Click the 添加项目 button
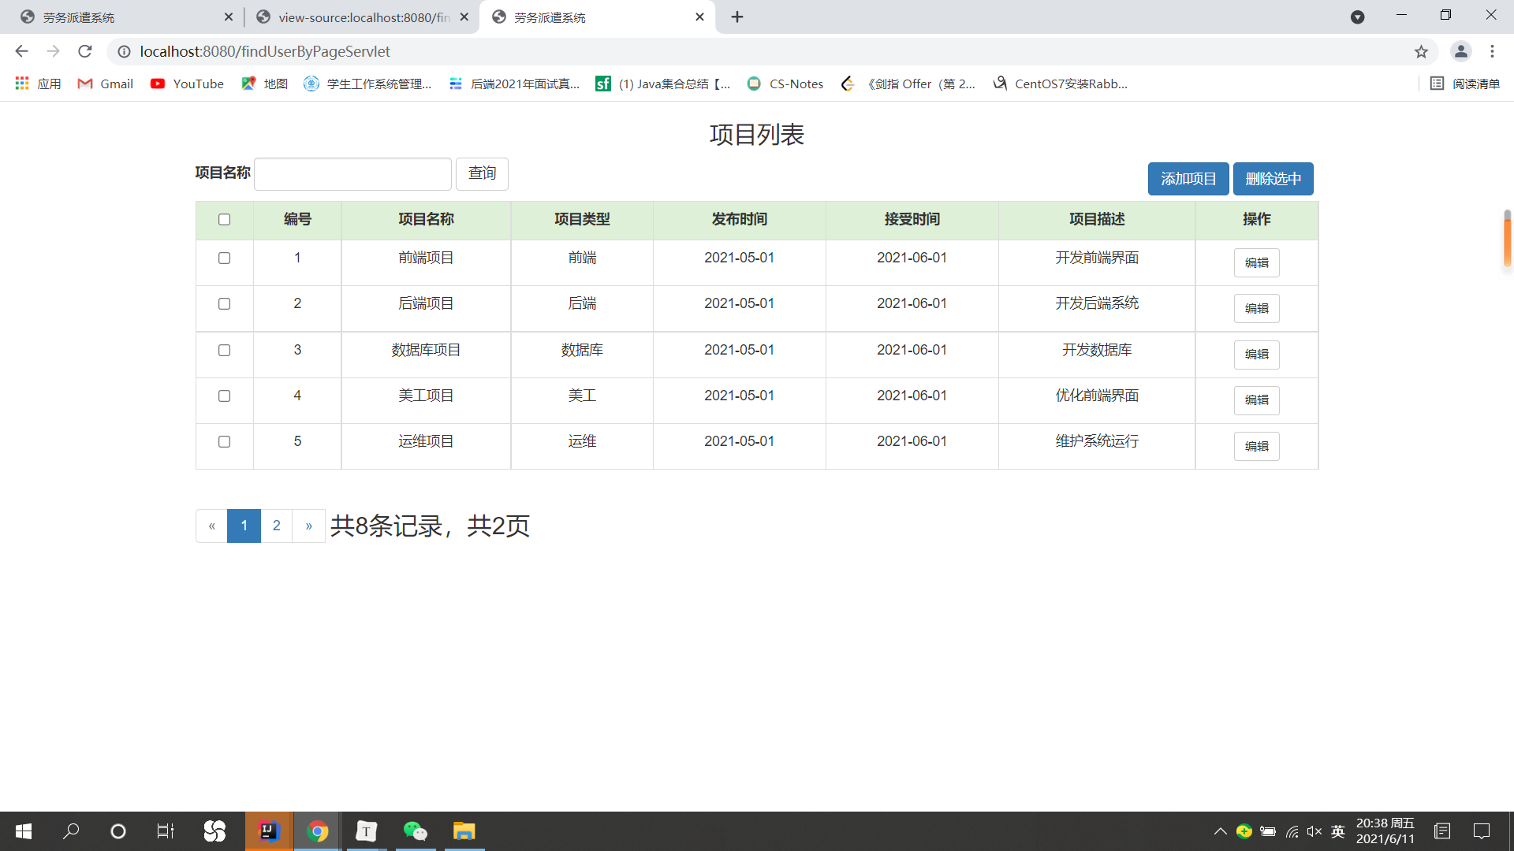 1188,179
